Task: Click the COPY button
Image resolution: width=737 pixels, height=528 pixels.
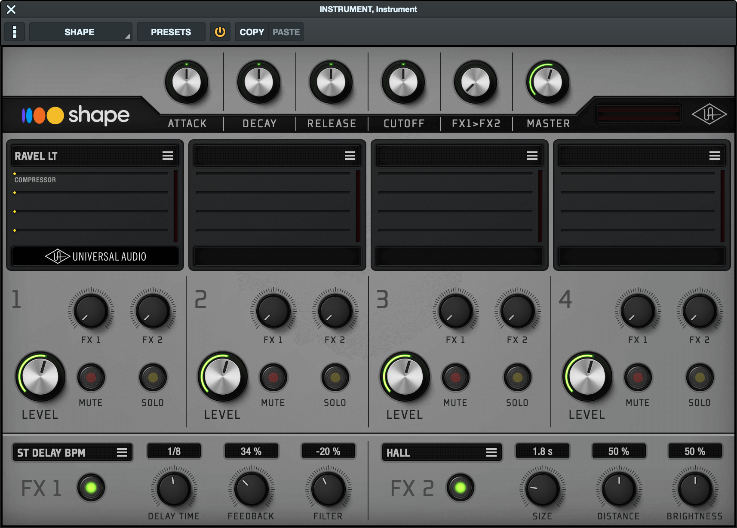Action: (252, 32)
